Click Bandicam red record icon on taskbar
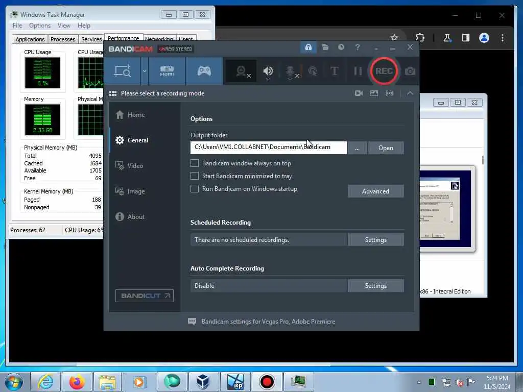 267,382
